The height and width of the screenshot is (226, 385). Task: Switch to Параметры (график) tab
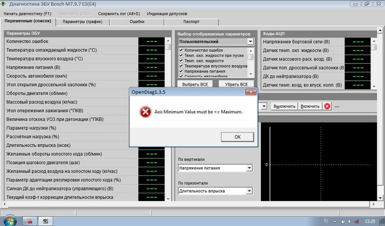click(x=82, y=22)
